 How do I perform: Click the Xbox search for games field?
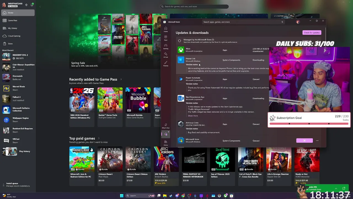(194, 7)
